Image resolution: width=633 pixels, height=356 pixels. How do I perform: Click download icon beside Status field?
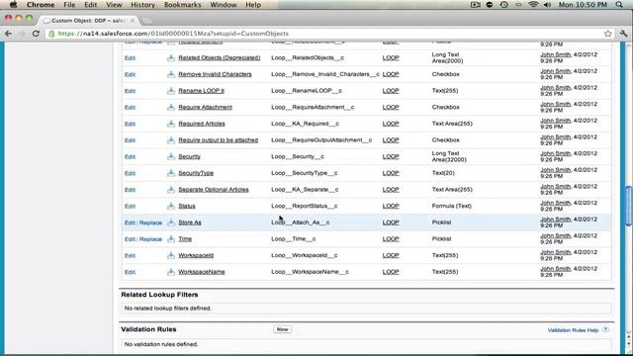coord(171,207)
